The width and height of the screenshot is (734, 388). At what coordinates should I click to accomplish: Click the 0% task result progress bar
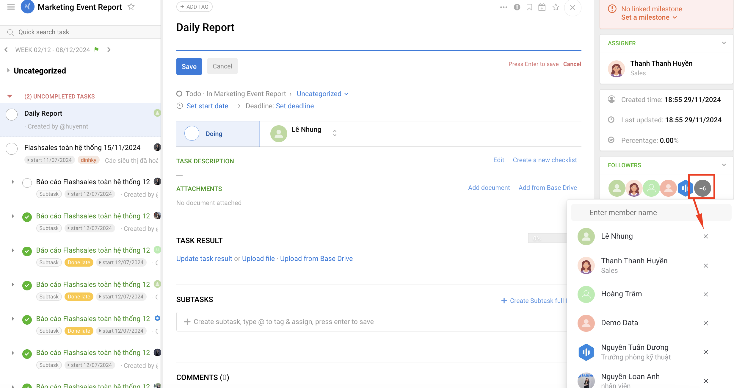point(547,238)
